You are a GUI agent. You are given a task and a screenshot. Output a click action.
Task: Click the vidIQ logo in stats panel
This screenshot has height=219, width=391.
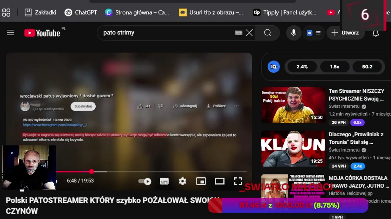click(x=274, y=67)
